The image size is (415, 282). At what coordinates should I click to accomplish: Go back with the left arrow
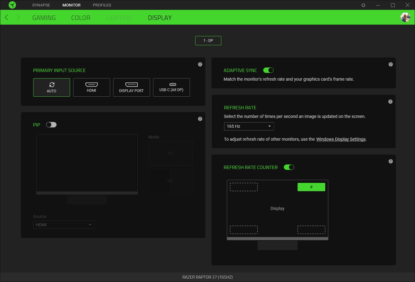click(6, 17)
